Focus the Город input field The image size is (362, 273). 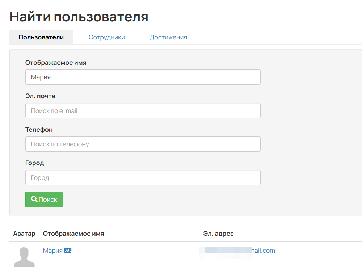coord(143,177)
